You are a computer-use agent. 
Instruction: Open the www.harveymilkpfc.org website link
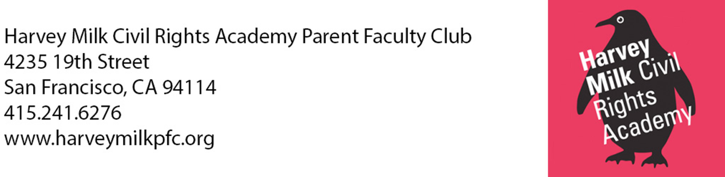click(x=109, y=138)
